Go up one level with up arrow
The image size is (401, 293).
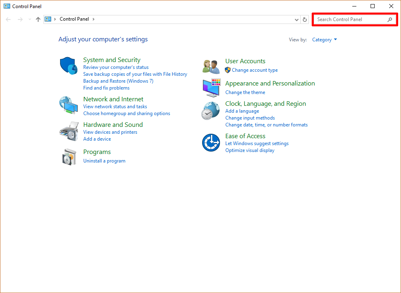click(38, 19)
